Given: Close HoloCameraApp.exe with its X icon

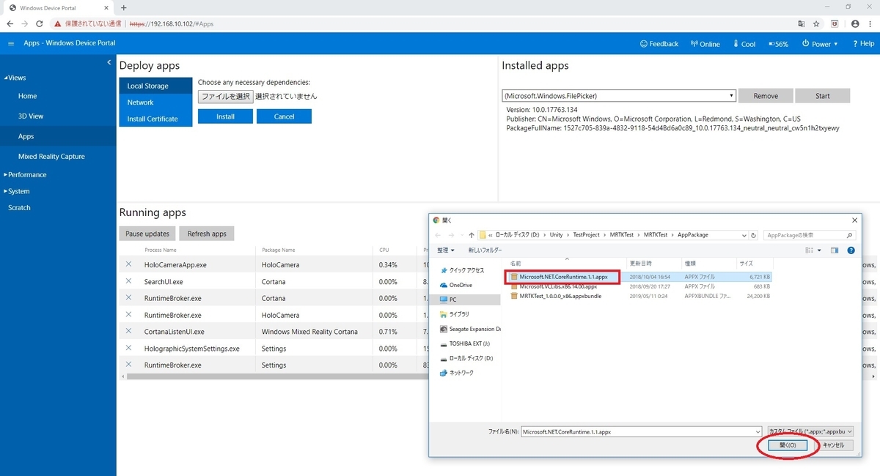Looking at the screenshot, I should click(128, 264).
